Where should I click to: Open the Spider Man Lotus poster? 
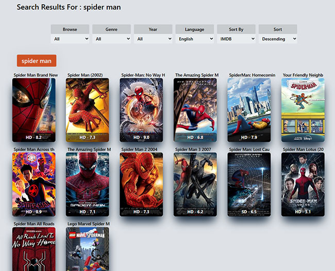tap(303, 184)
